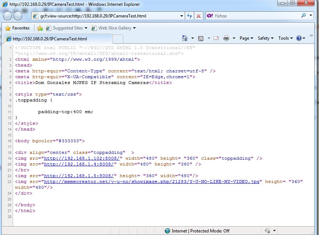Click the Home icon
Viewport: 319px width, 235px height.
coord(185,38)
